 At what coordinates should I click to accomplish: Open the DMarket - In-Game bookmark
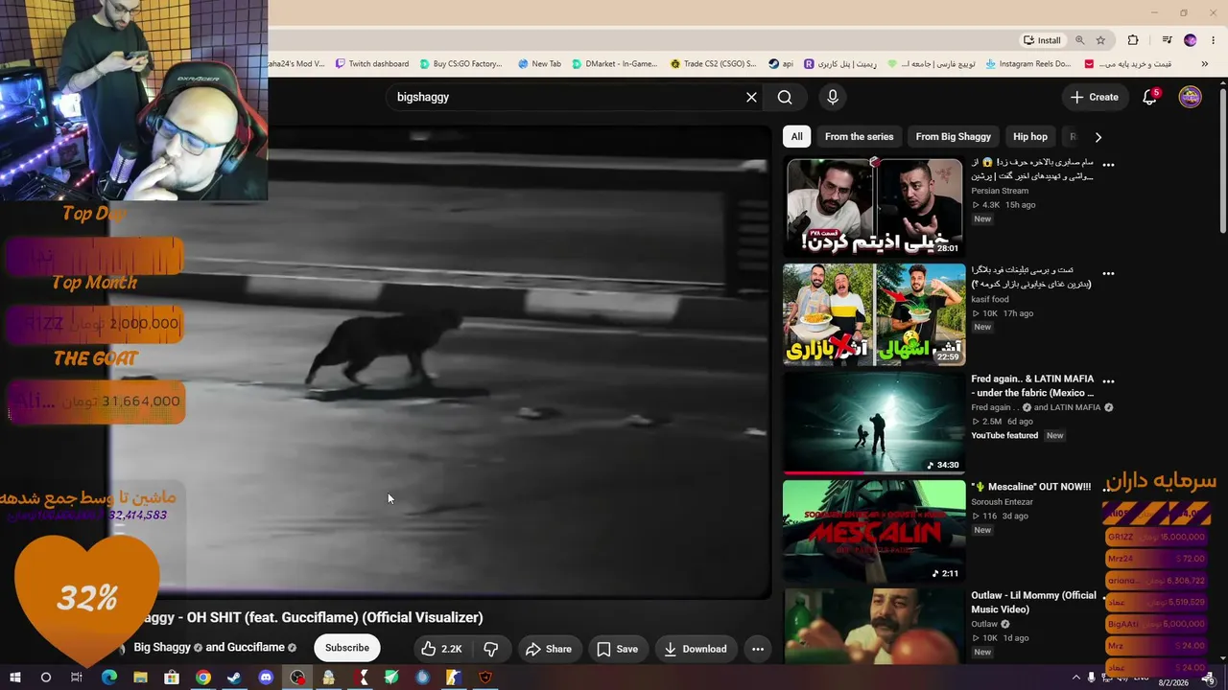[615, 64]
